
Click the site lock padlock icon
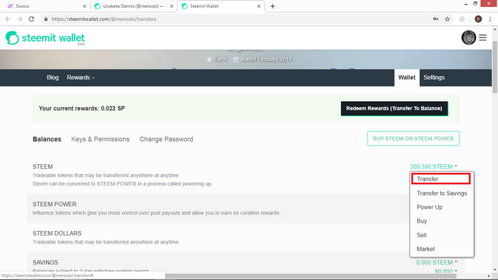point(46,19)
